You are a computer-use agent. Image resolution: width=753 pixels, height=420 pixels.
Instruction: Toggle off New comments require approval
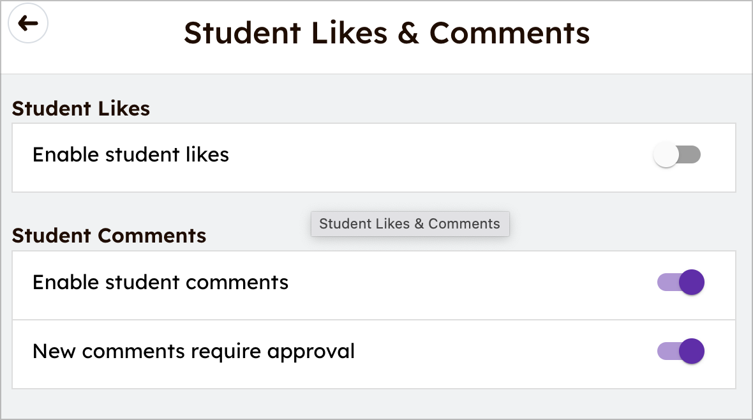[x=681, y=351]
